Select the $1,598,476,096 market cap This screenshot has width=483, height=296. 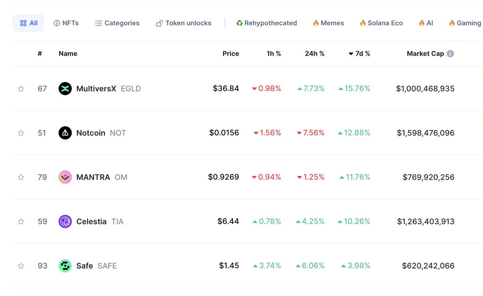pos(425,133)
